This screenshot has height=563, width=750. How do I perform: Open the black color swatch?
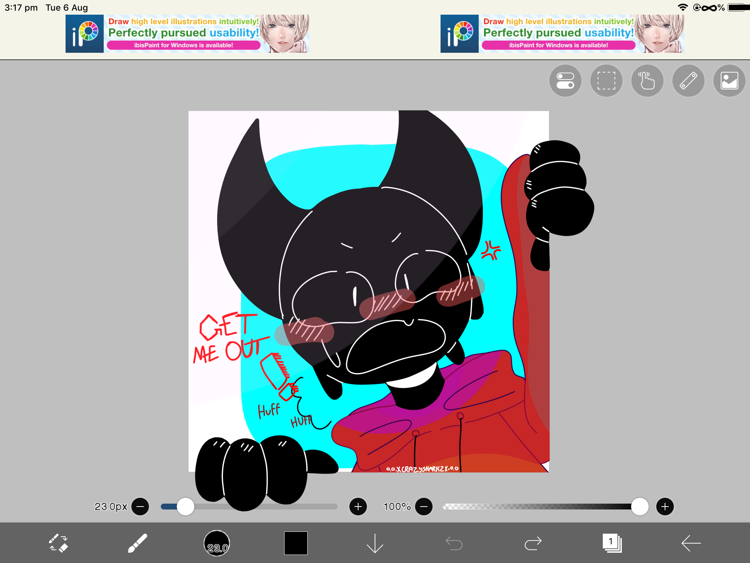pos(296,543)
